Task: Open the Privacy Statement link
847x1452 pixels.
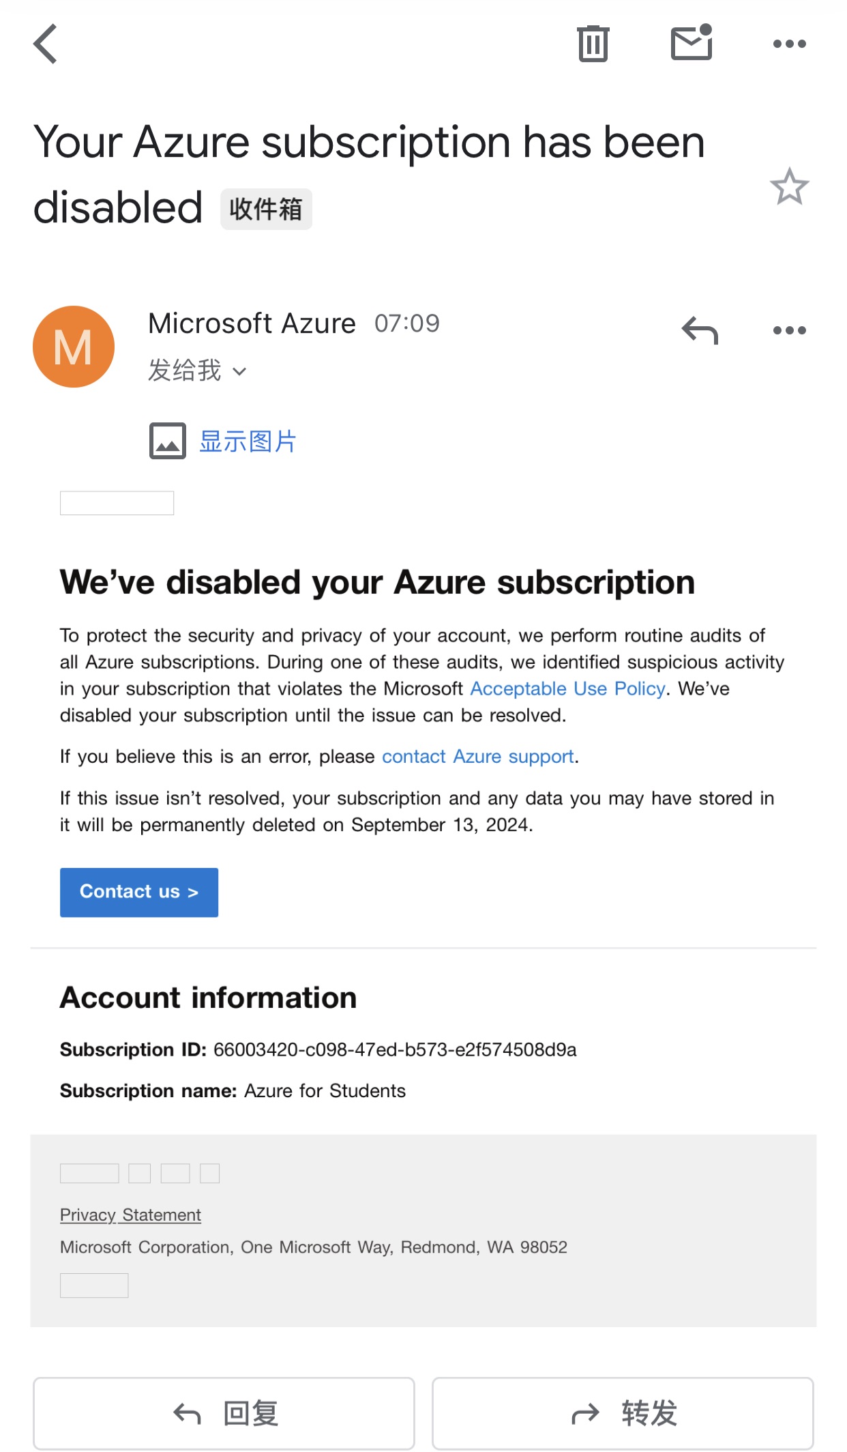Action: point(130,1215)
